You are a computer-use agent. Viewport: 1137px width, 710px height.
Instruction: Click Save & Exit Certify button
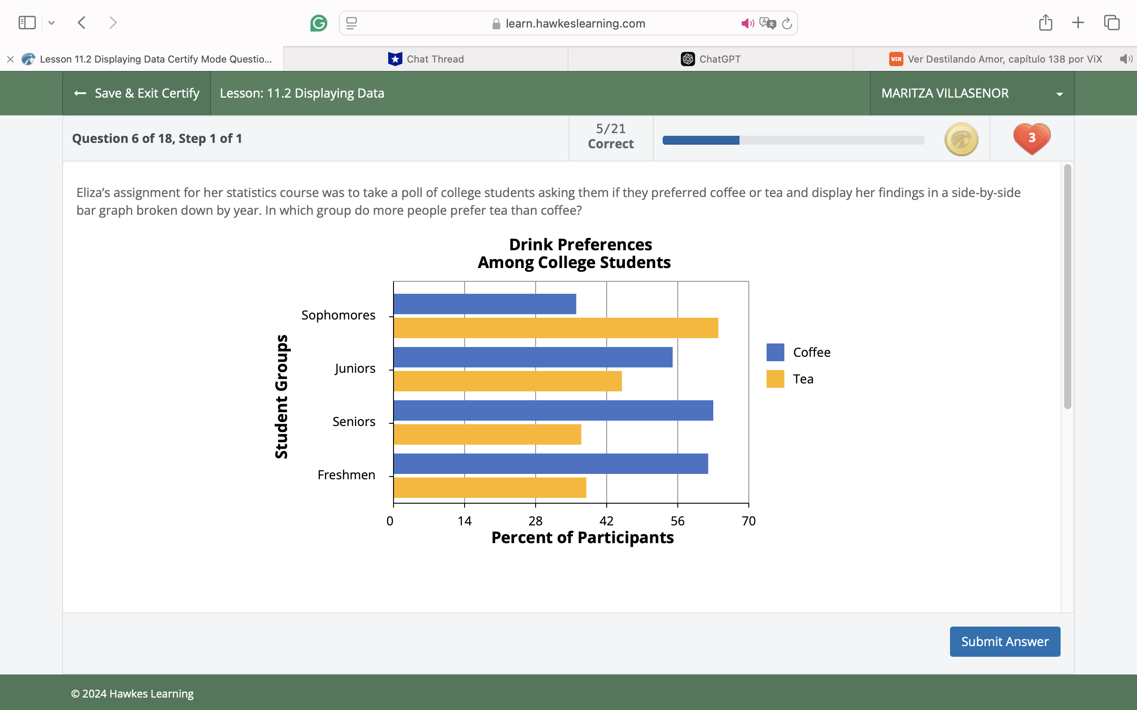[137, 93]
